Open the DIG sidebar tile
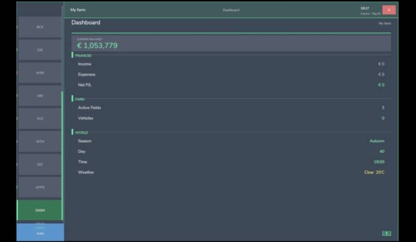This screenshot has height=242, width=416. (x=40, y=50)
